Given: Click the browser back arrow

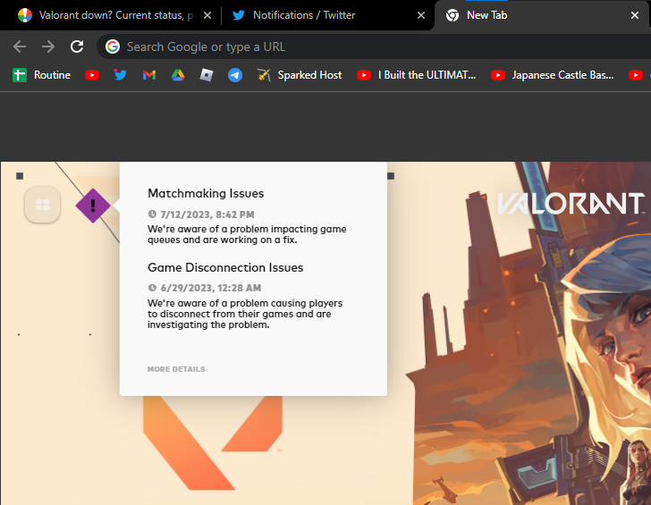Looking at the screenshot, I should pos(20,46).
